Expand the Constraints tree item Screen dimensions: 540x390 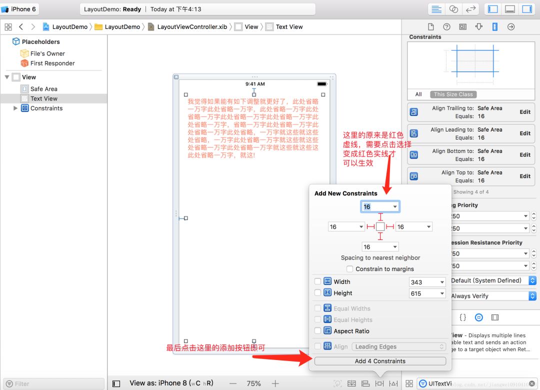15,108
